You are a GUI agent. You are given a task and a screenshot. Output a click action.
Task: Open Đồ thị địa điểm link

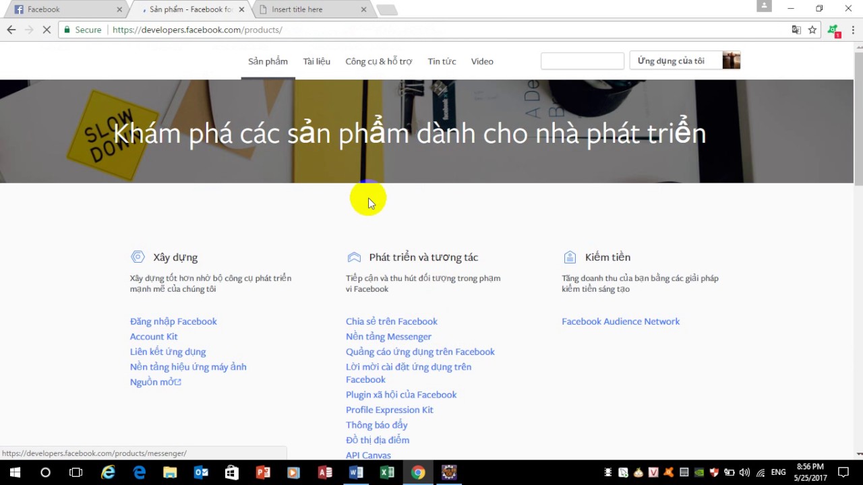coord(378,440)
